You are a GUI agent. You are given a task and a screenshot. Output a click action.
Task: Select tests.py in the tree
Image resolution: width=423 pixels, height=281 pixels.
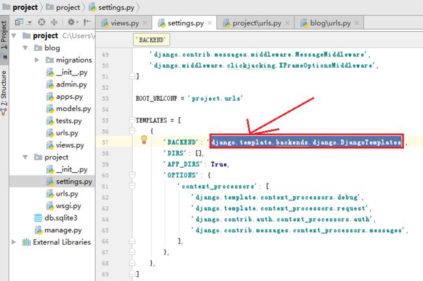click(x=68, y=121)
